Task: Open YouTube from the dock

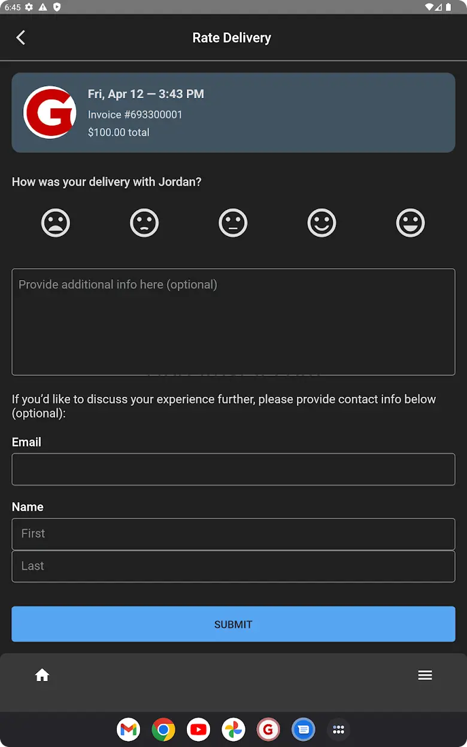Action: click(198, 730)
